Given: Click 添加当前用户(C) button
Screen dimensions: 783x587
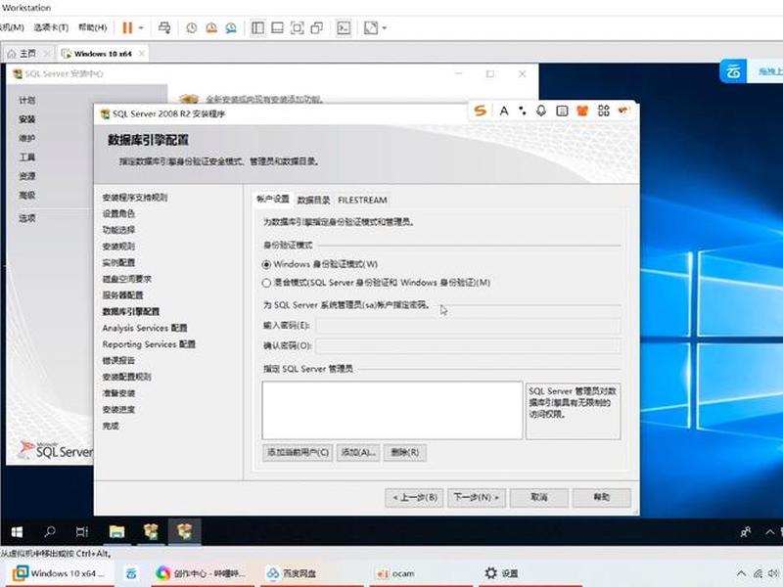Looking at the screenshot, I should pos(298,453).
